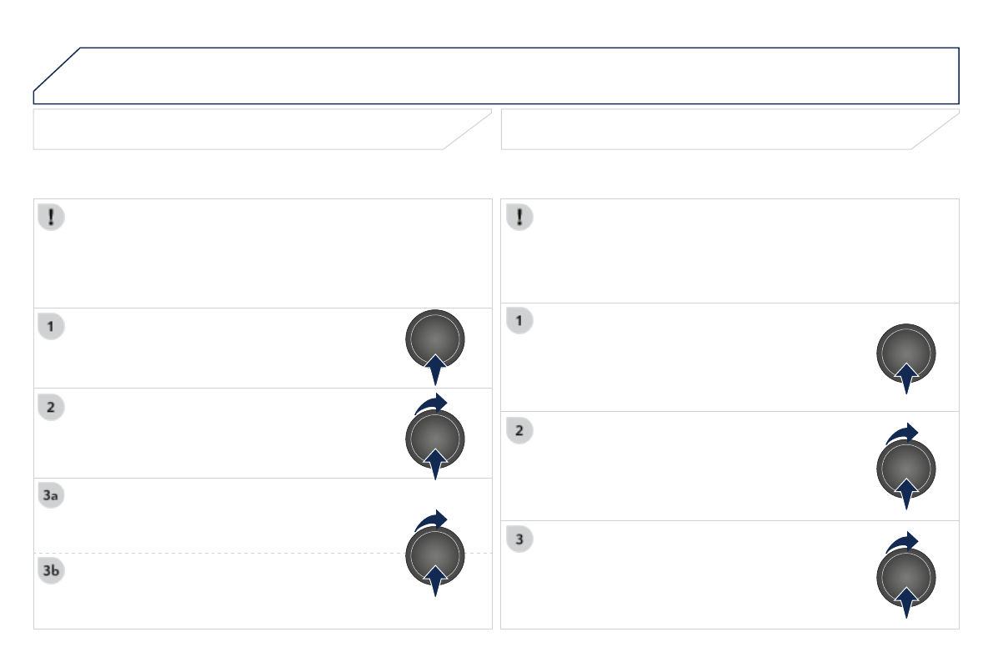
Task: Click the rotary dial between steps 3a and 3b
Action: (434, 554)
